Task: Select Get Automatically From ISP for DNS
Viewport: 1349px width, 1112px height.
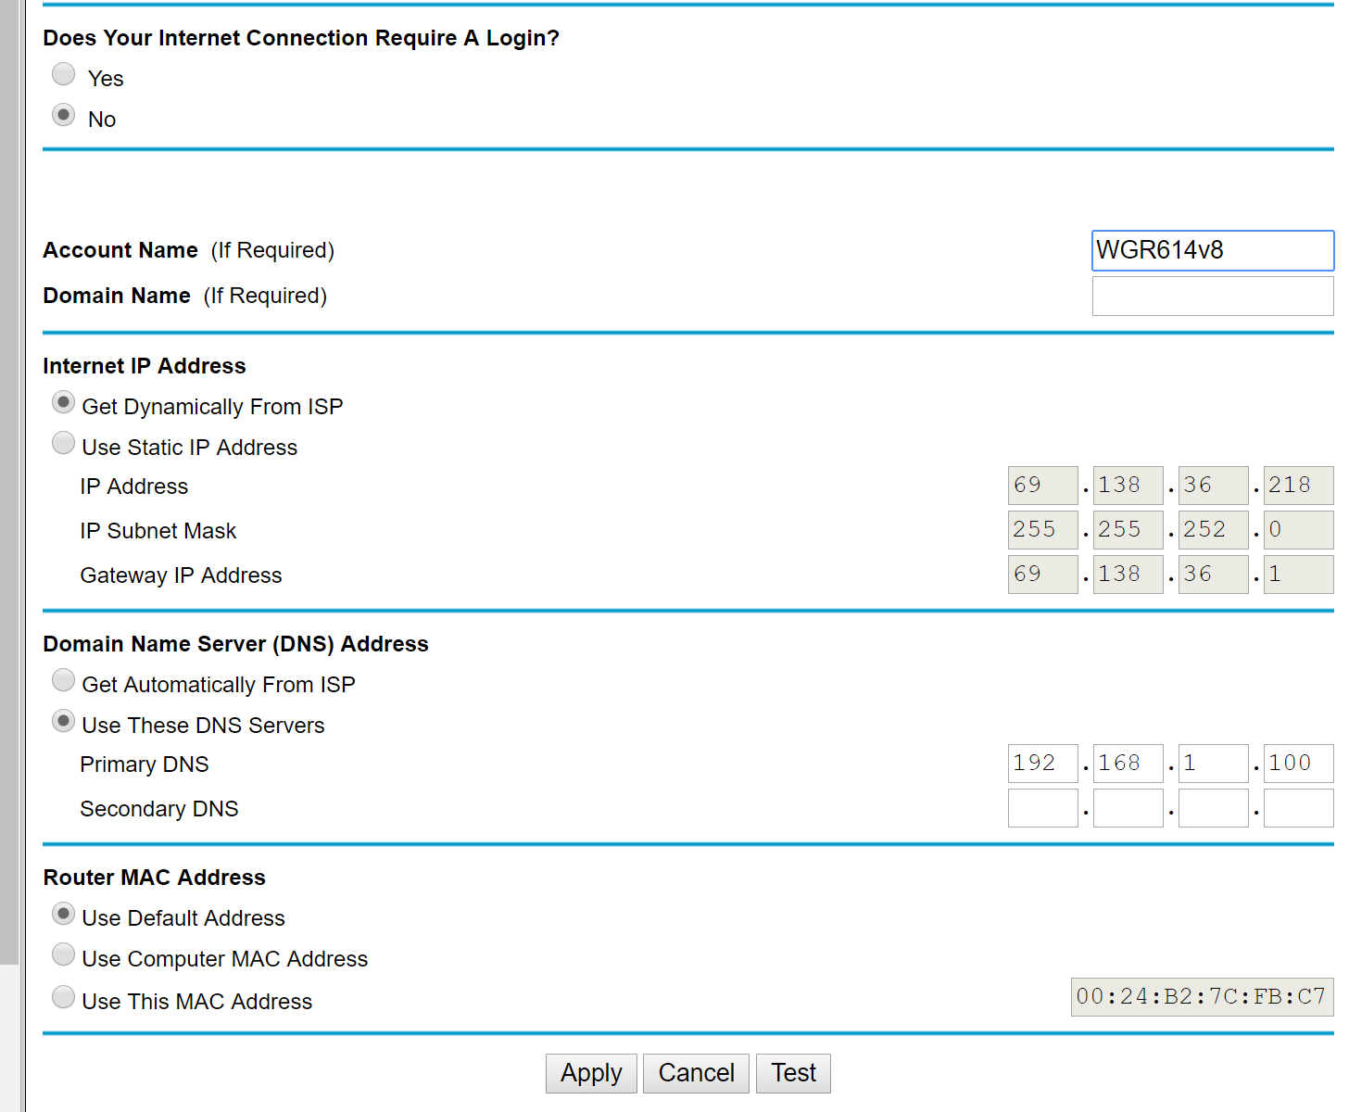Action: click(63, 680)
